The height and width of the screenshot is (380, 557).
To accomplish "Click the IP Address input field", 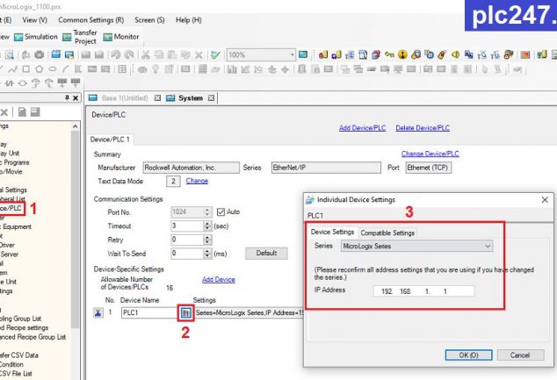I will pos(423,291).
